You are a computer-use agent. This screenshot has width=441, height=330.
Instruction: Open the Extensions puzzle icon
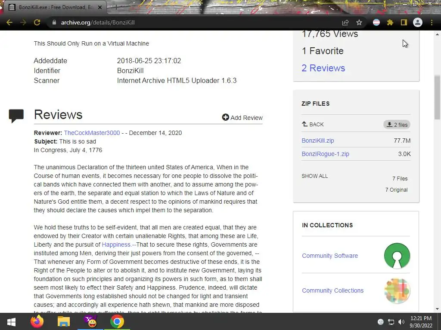(x=390, y=22)
